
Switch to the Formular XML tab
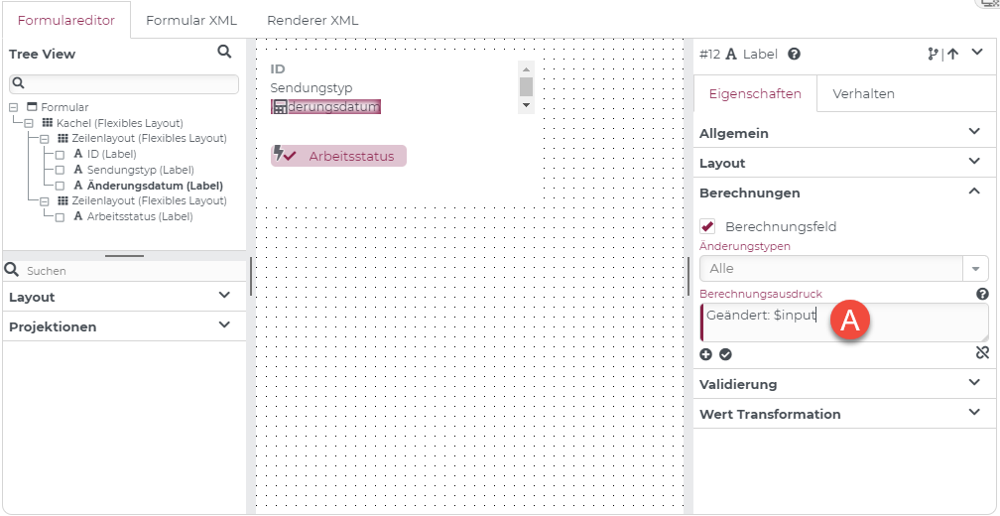(x=191, y=21)
